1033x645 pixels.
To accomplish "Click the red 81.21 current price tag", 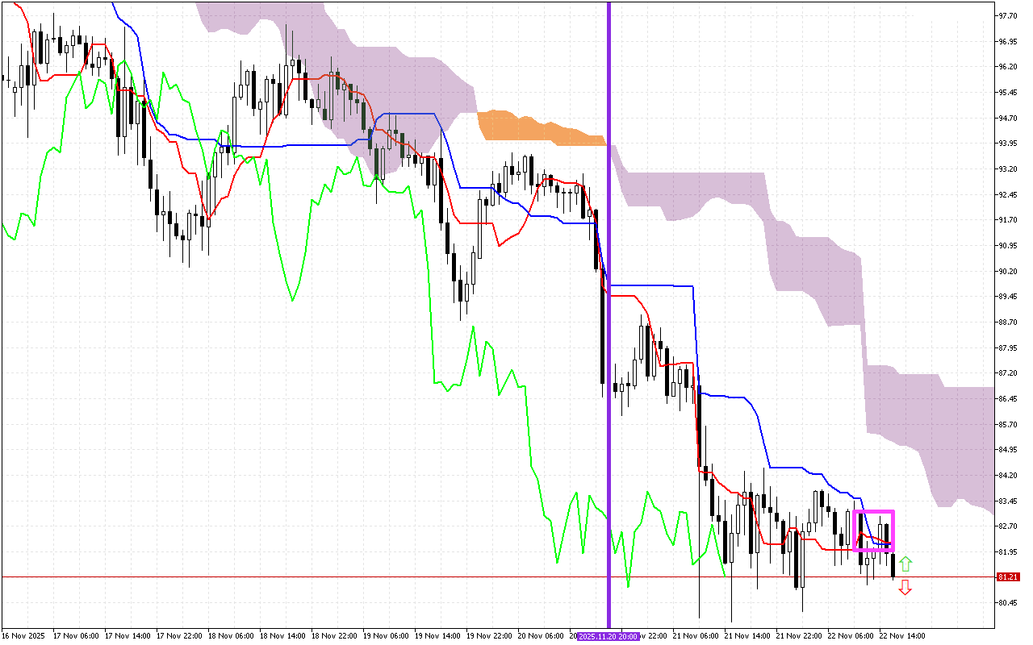I will [x=1006, y=577].
